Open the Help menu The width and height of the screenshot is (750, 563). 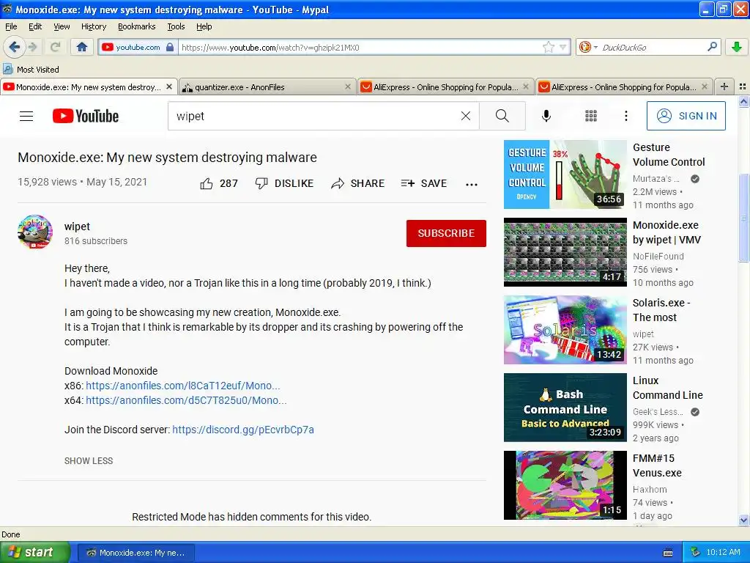tap(204, 26)
